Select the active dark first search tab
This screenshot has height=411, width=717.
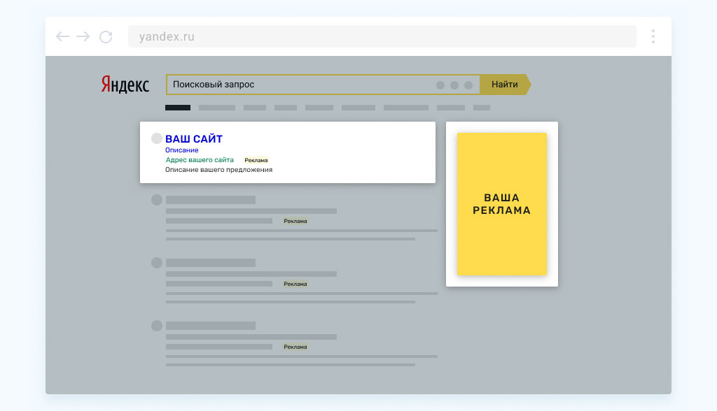178,108
